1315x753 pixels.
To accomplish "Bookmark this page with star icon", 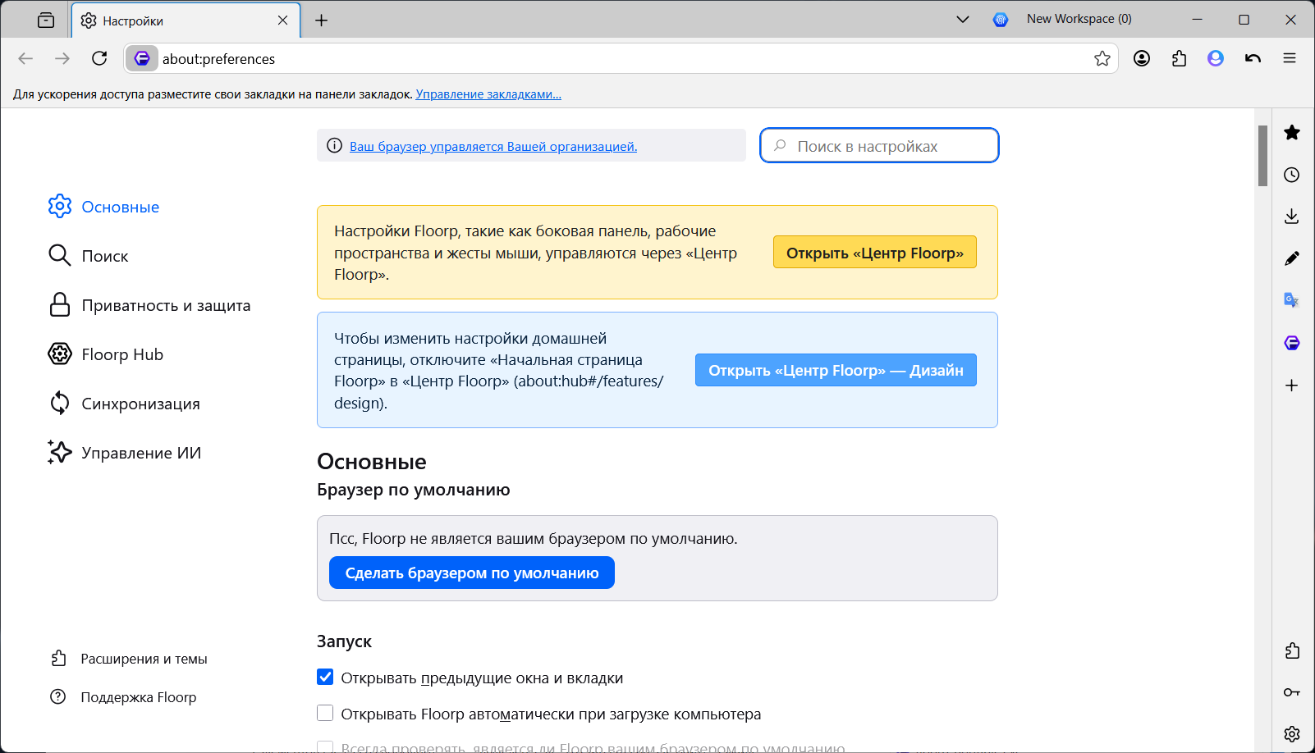I will point(1102,58).
